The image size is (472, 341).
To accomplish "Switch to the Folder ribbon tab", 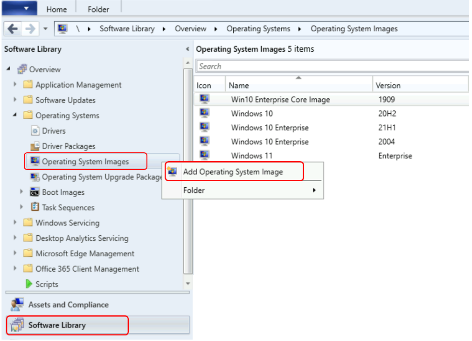I will tap(98, 9).
